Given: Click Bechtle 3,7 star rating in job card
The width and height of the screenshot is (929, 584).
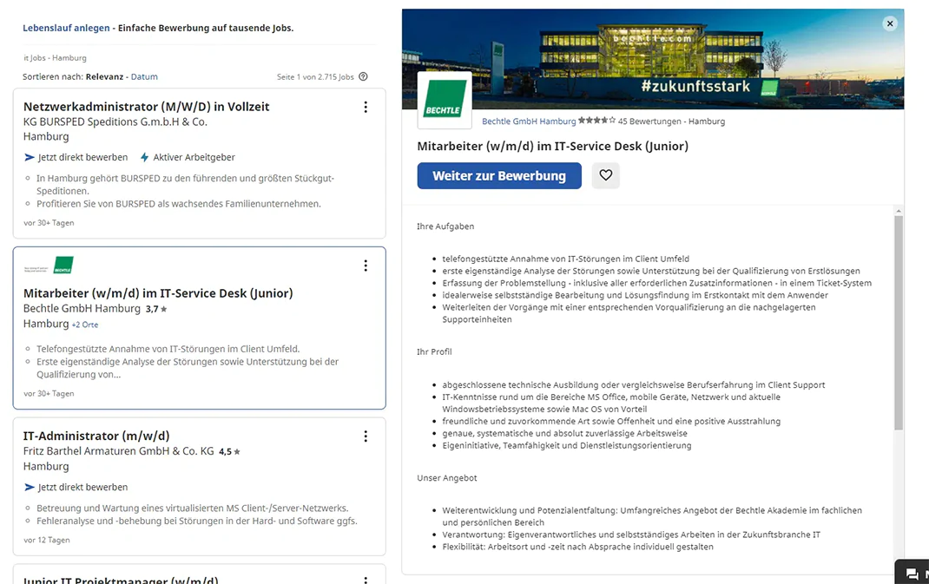Looking at the screenshot, I should pyautogui.click(x=156, y=309).
